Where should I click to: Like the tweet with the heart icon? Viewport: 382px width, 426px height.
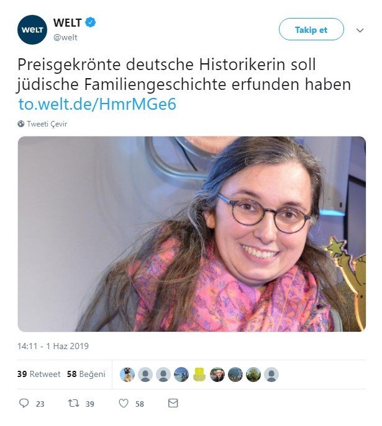124,403
